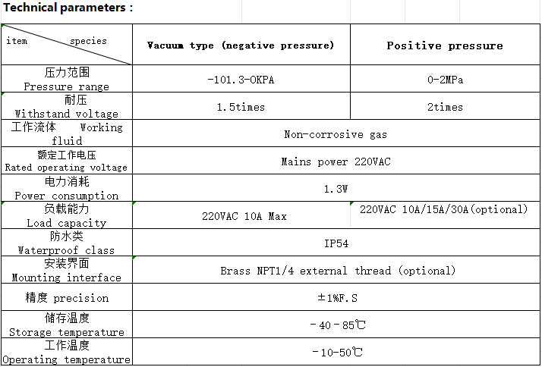Select the '2times' cell
Viewport: 542px width, 367px height.
tap(444, 107)
